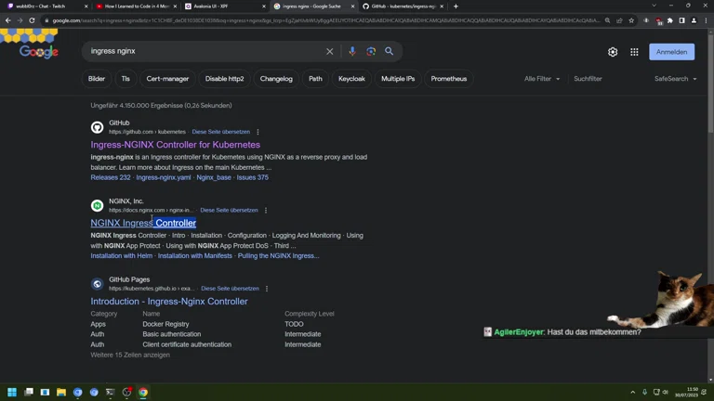714x401 pixels.
Task: Focus the Google search input field
Action: coord(205,52)
